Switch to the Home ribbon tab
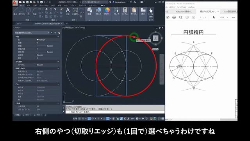 pyautogui.click(x=22, y=5)
